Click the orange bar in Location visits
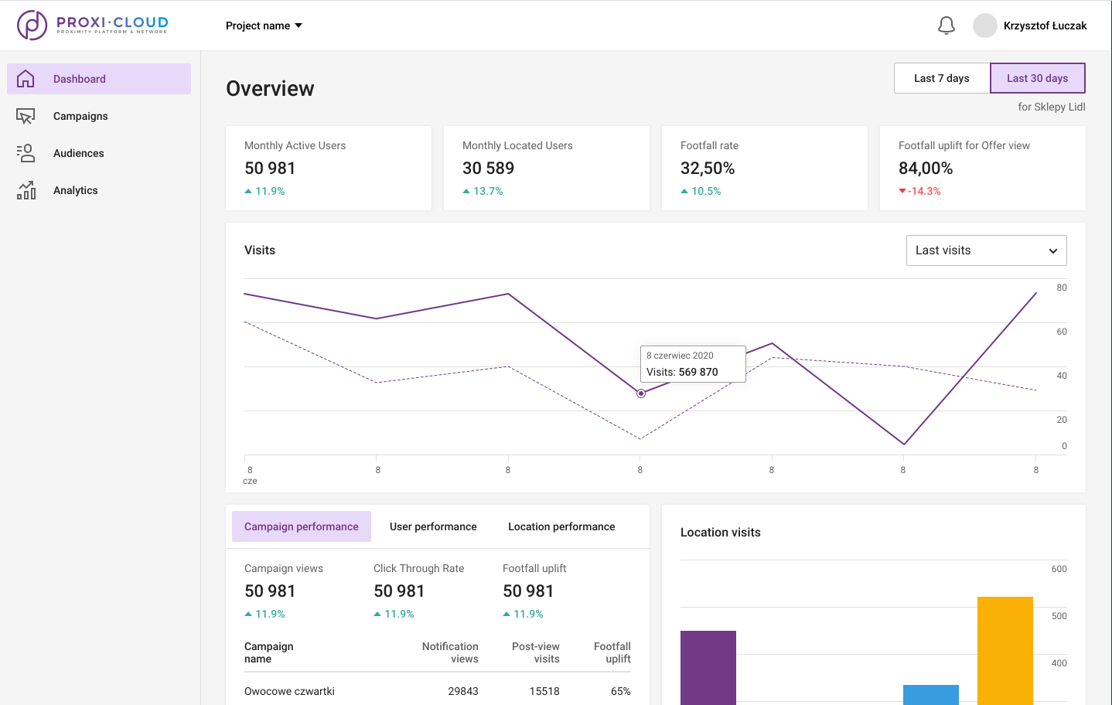The height and width of the screenshot is (705, 1112). pyautogui.click(x=1005, y=650)
